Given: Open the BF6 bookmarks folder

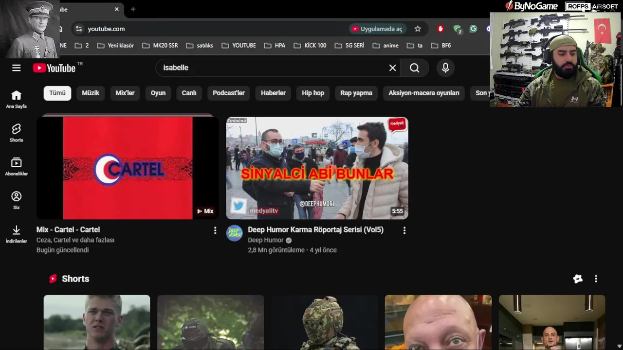Looking at the screenshot, I should click(441, 45).
